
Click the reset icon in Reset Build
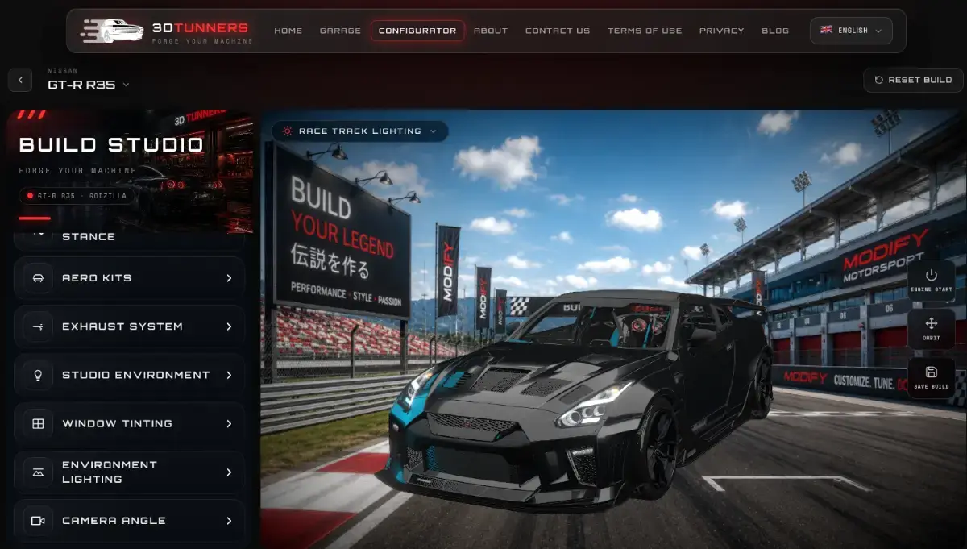pyautogui.click(x=878, y=80)
